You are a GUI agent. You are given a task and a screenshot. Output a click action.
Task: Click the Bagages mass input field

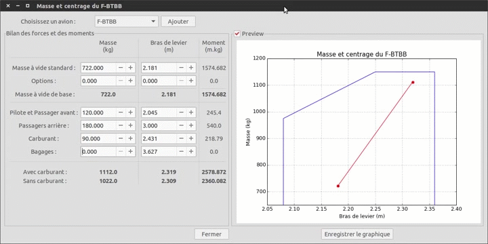99,152
